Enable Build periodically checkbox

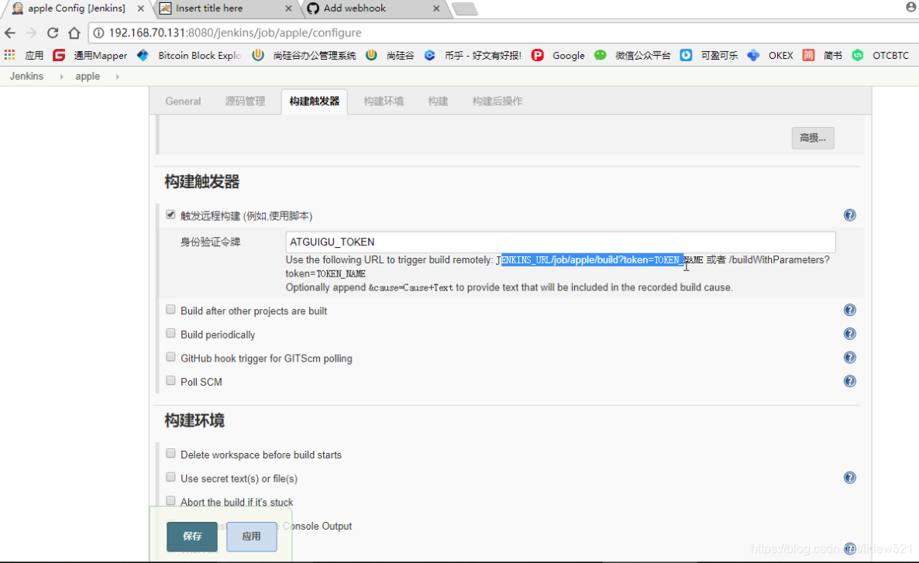coord(170,333)
